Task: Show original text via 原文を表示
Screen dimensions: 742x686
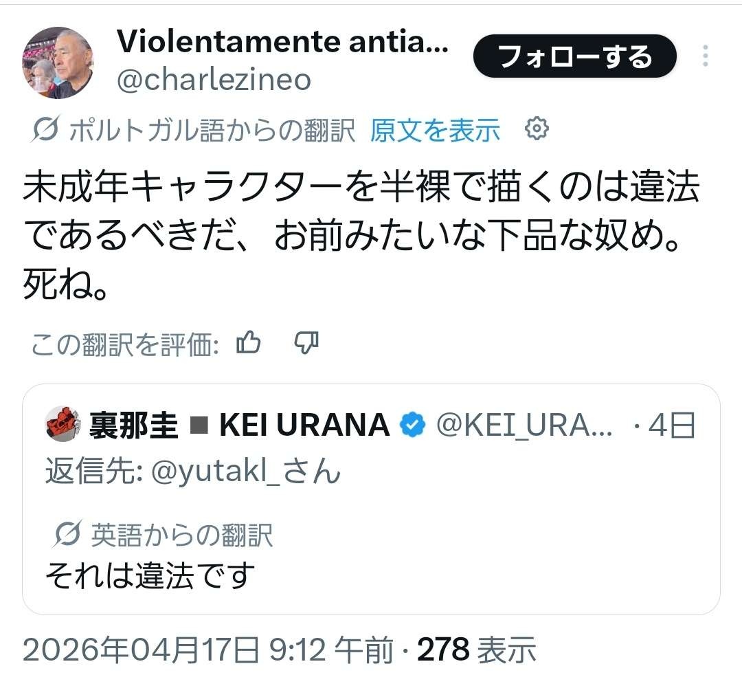Action: tap(435, 130)
